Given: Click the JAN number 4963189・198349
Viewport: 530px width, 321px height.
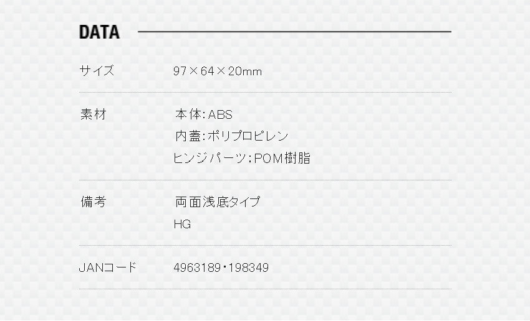Looking at the screenshot, I should click(221, 267).
